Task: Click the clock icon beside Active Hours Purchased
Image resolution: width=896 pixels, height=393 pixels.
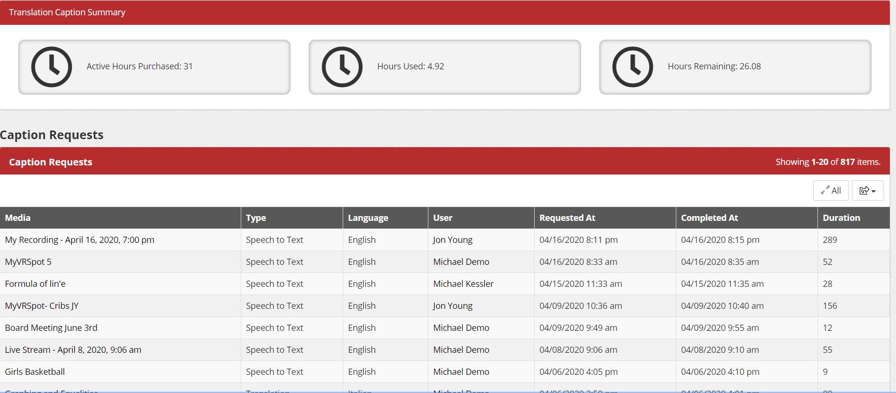Action: [52, 67]
